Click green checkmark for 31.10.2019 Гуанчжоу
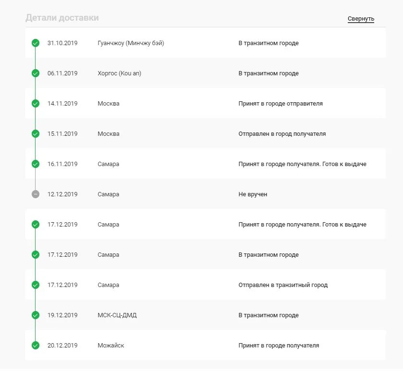The height and width of the screenshot is (371, 403). point(36,43)
